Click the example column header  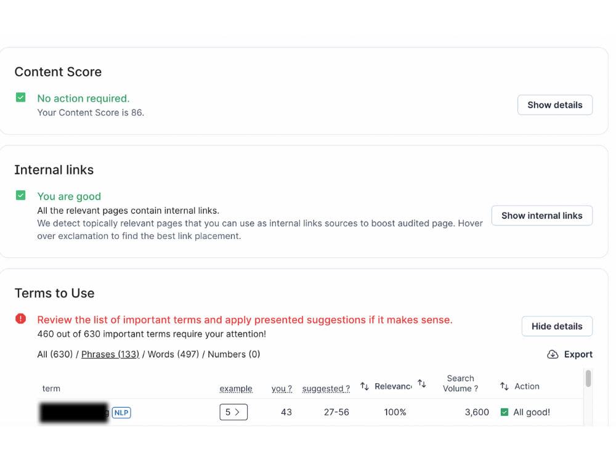(x=236, y=389)
